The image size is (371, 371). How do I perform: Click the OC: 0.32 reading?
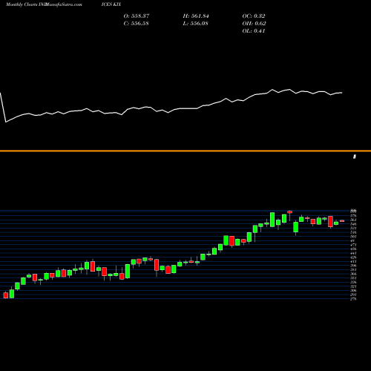tap(254, 16)
